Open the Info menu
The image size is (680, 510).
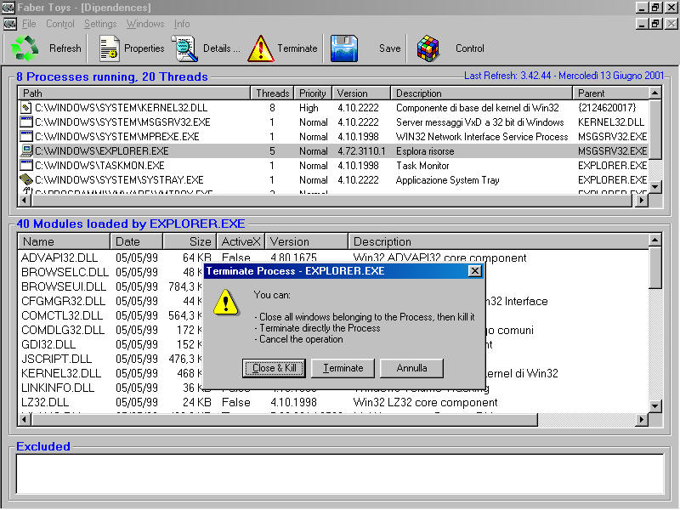[x=181, y=24]
